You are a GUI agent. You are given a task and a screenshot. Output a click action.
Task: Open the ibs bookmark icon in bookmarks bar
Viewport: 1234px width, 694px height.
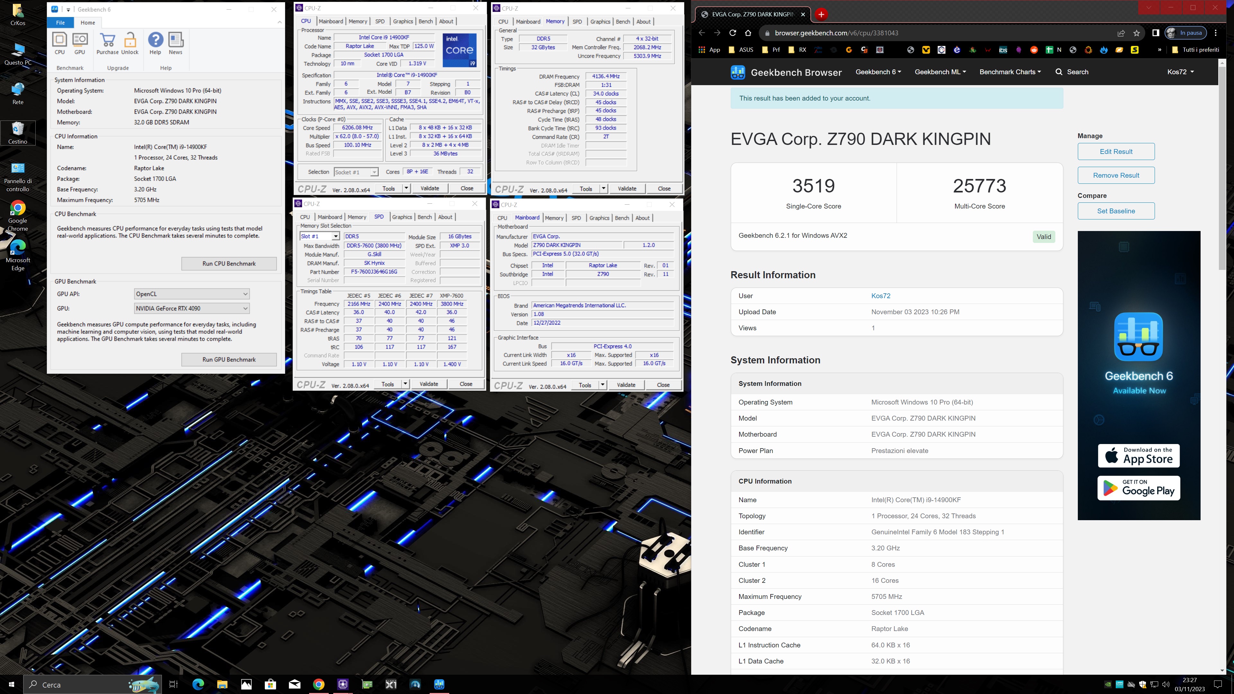(x=1003, y=50)
